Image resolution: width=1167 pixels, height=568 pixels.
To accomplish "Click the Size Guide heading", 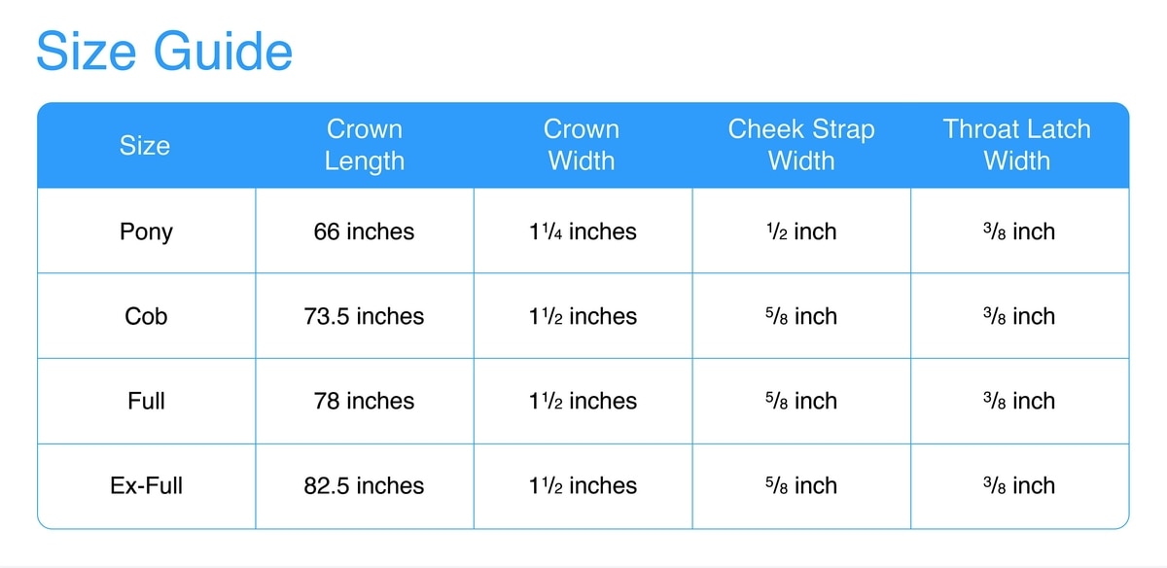I will point(164,51).
